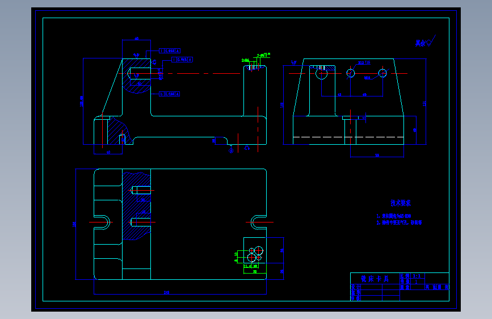This screenshot has height=319, width=492.
Task: Select technical requirement line beginning with 1.
Action: pos(394,216)
